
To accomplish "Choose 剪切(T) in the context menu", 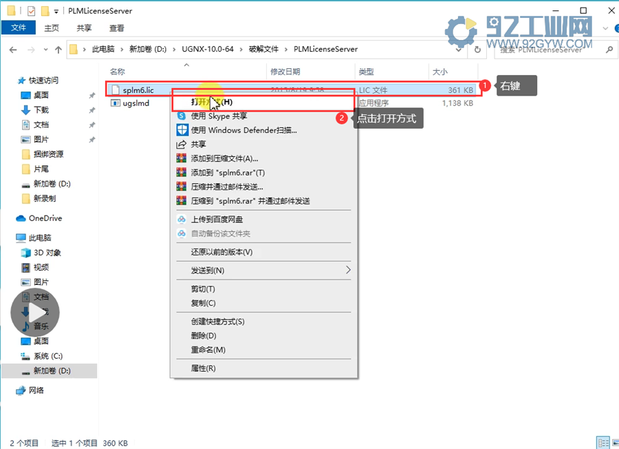I will (263, 289).
